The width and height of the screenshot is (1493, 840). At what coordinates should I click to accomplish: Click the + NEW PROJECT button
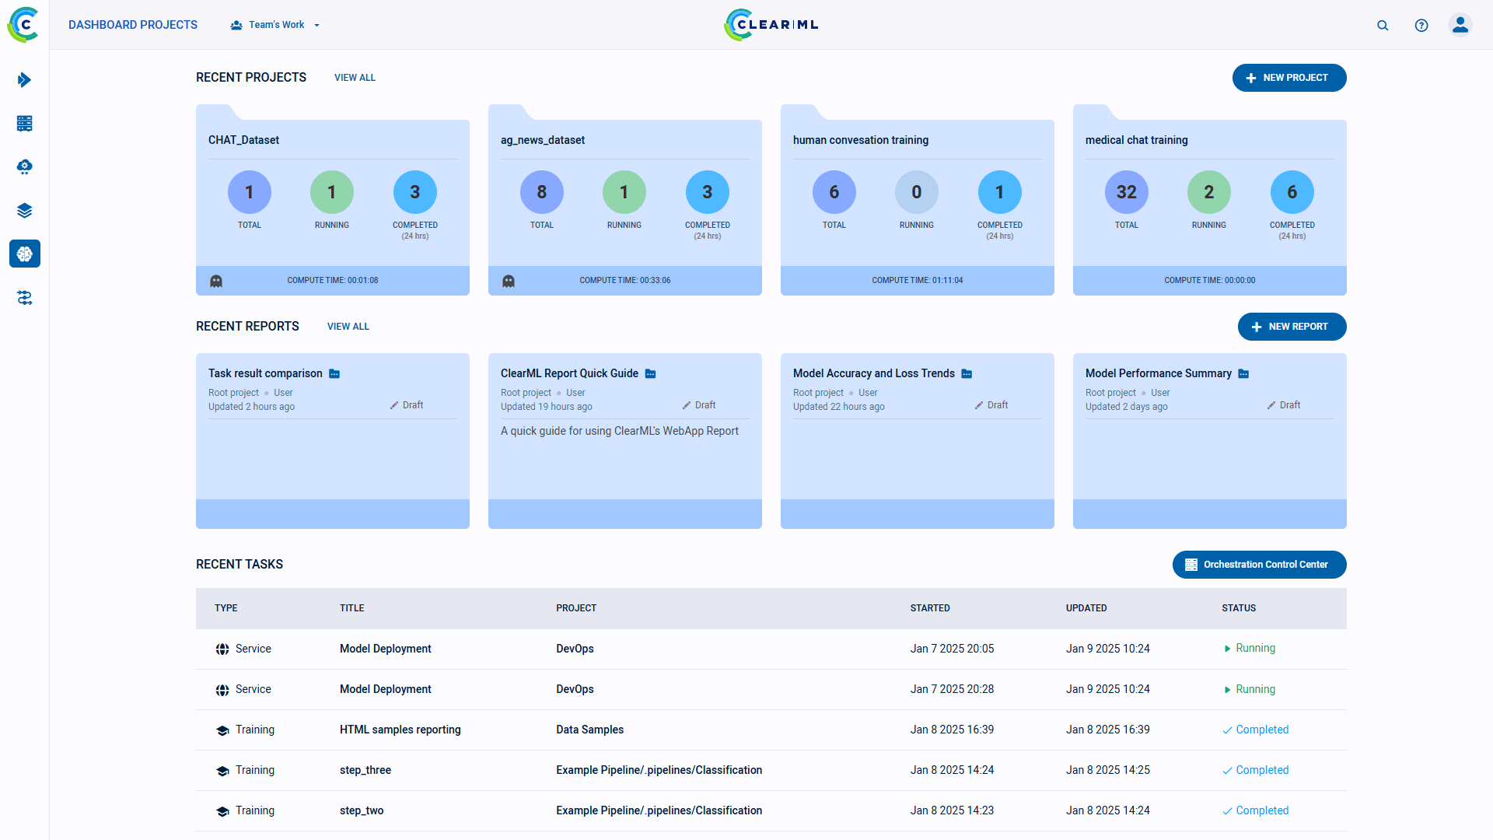click(1288, 78)
